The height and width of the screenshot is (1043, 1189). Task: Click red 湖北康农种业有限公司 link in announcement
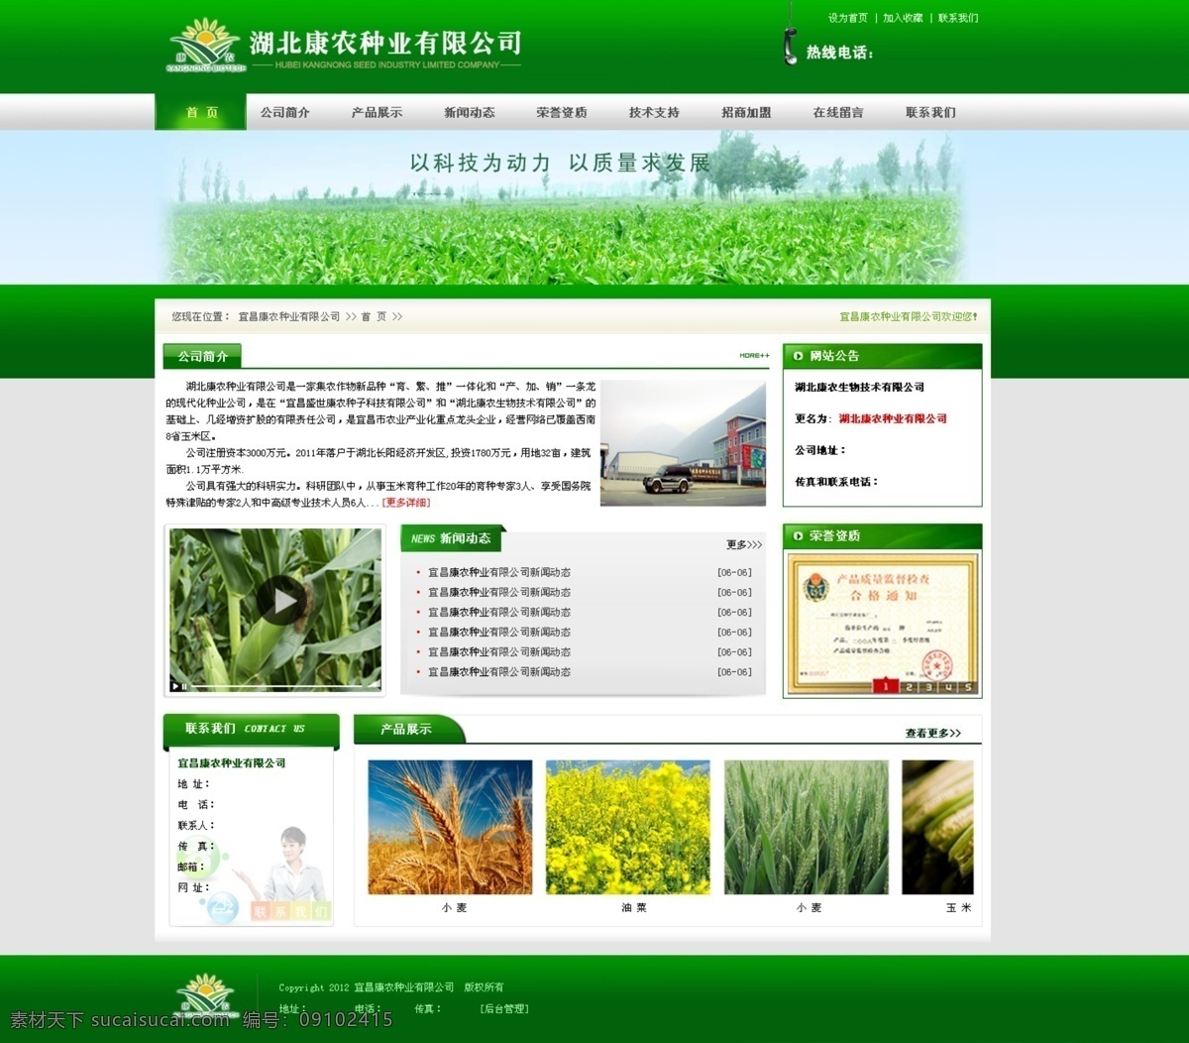[893, 418]
